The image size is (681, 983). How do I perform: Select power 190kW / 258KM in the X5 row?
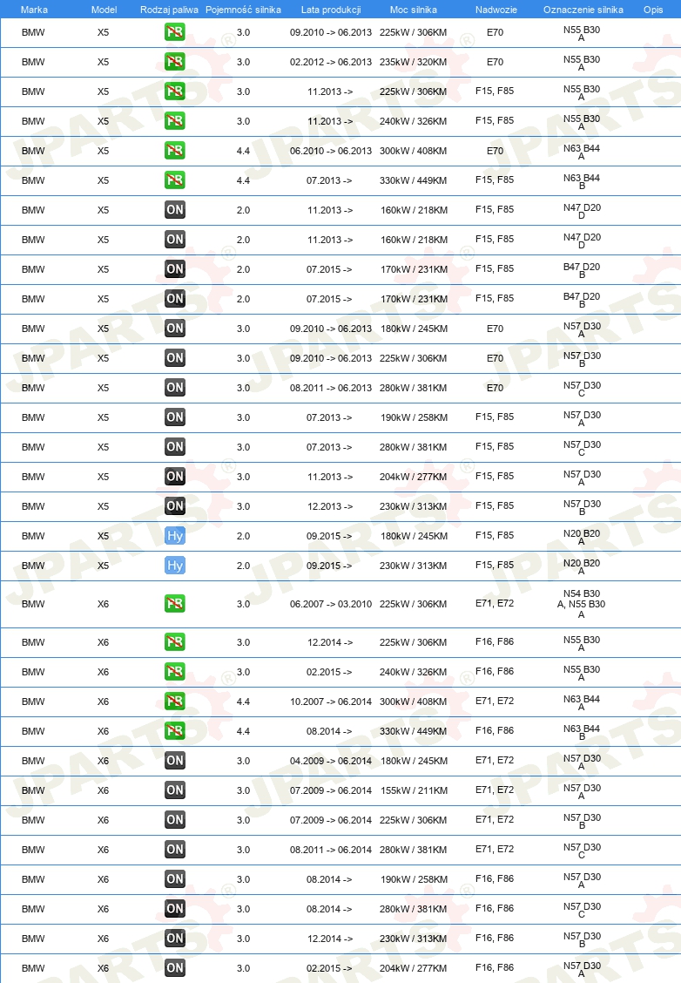(x=415, y=417)
